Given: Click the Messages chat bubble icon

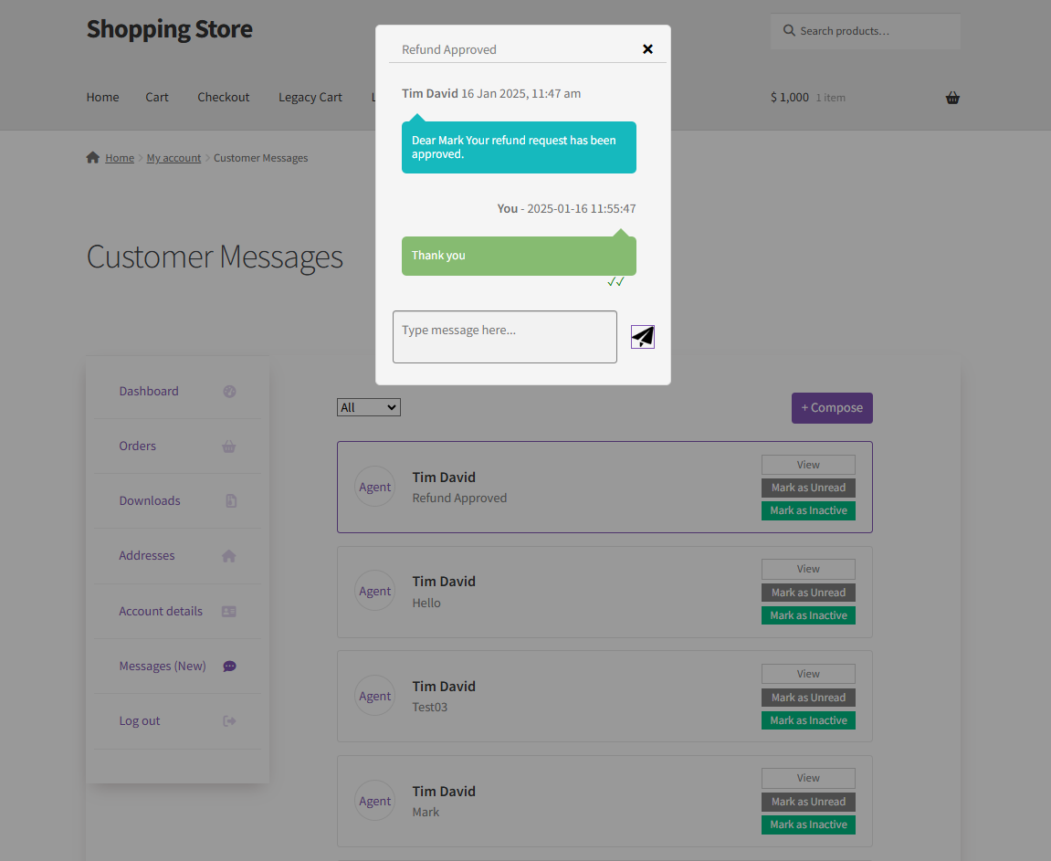Looking at the screenshot, I should pos(229,666).
